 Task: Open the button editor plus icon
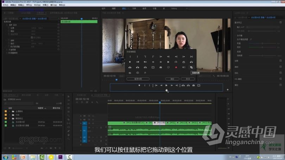[228, 90]
